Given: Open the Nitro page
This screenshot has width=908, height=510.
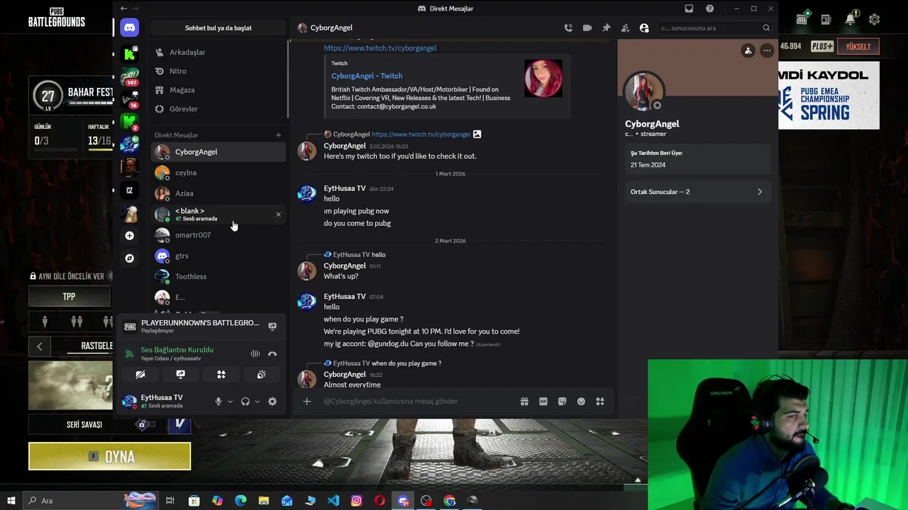Looking at the screenshot, I should point(218,71).
